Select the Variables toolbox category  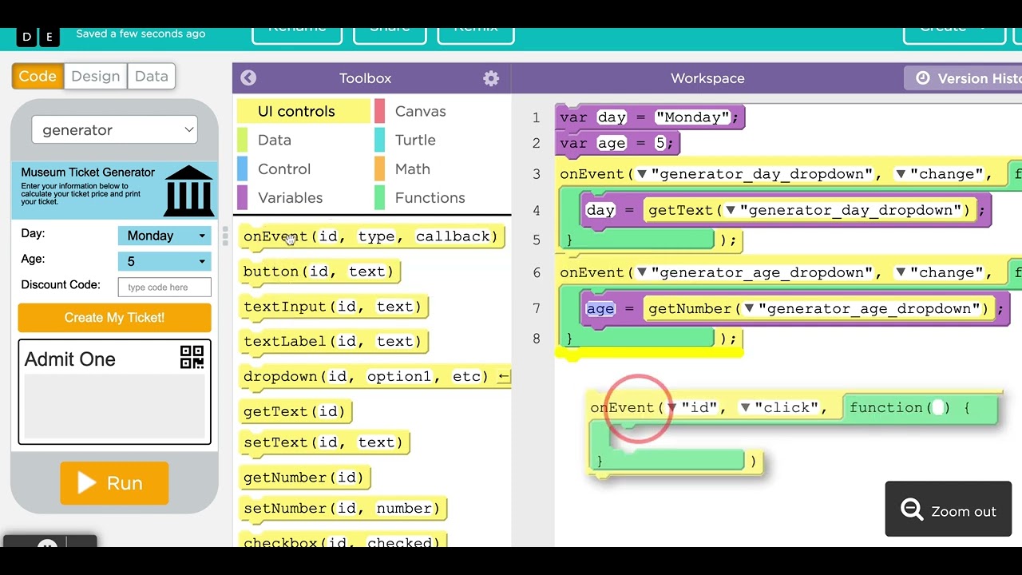click(290, 197)
